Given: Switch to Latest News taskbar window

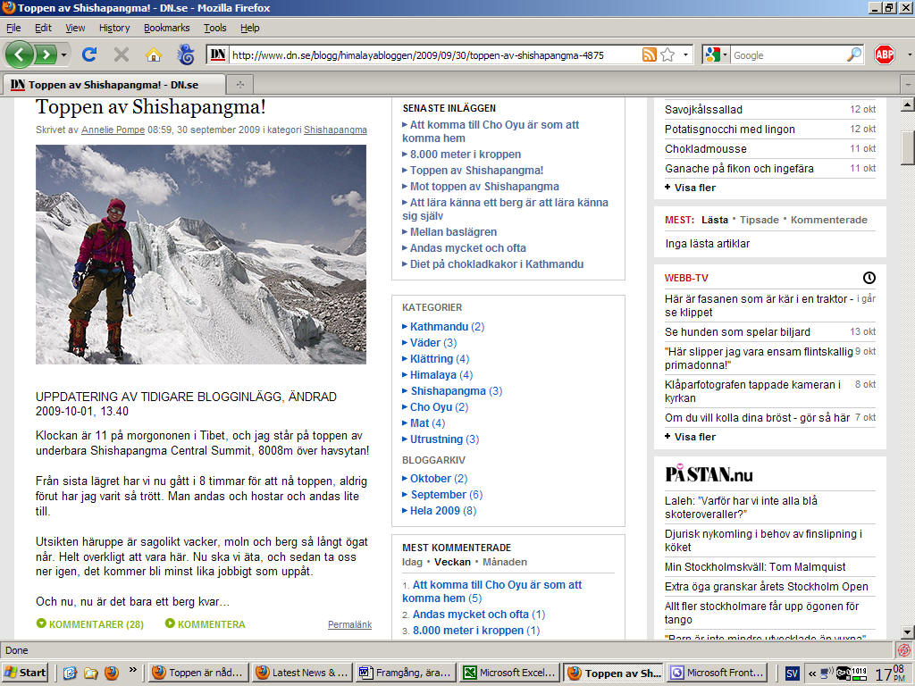Looking at the screenshot, I should [x=303, y=673].
